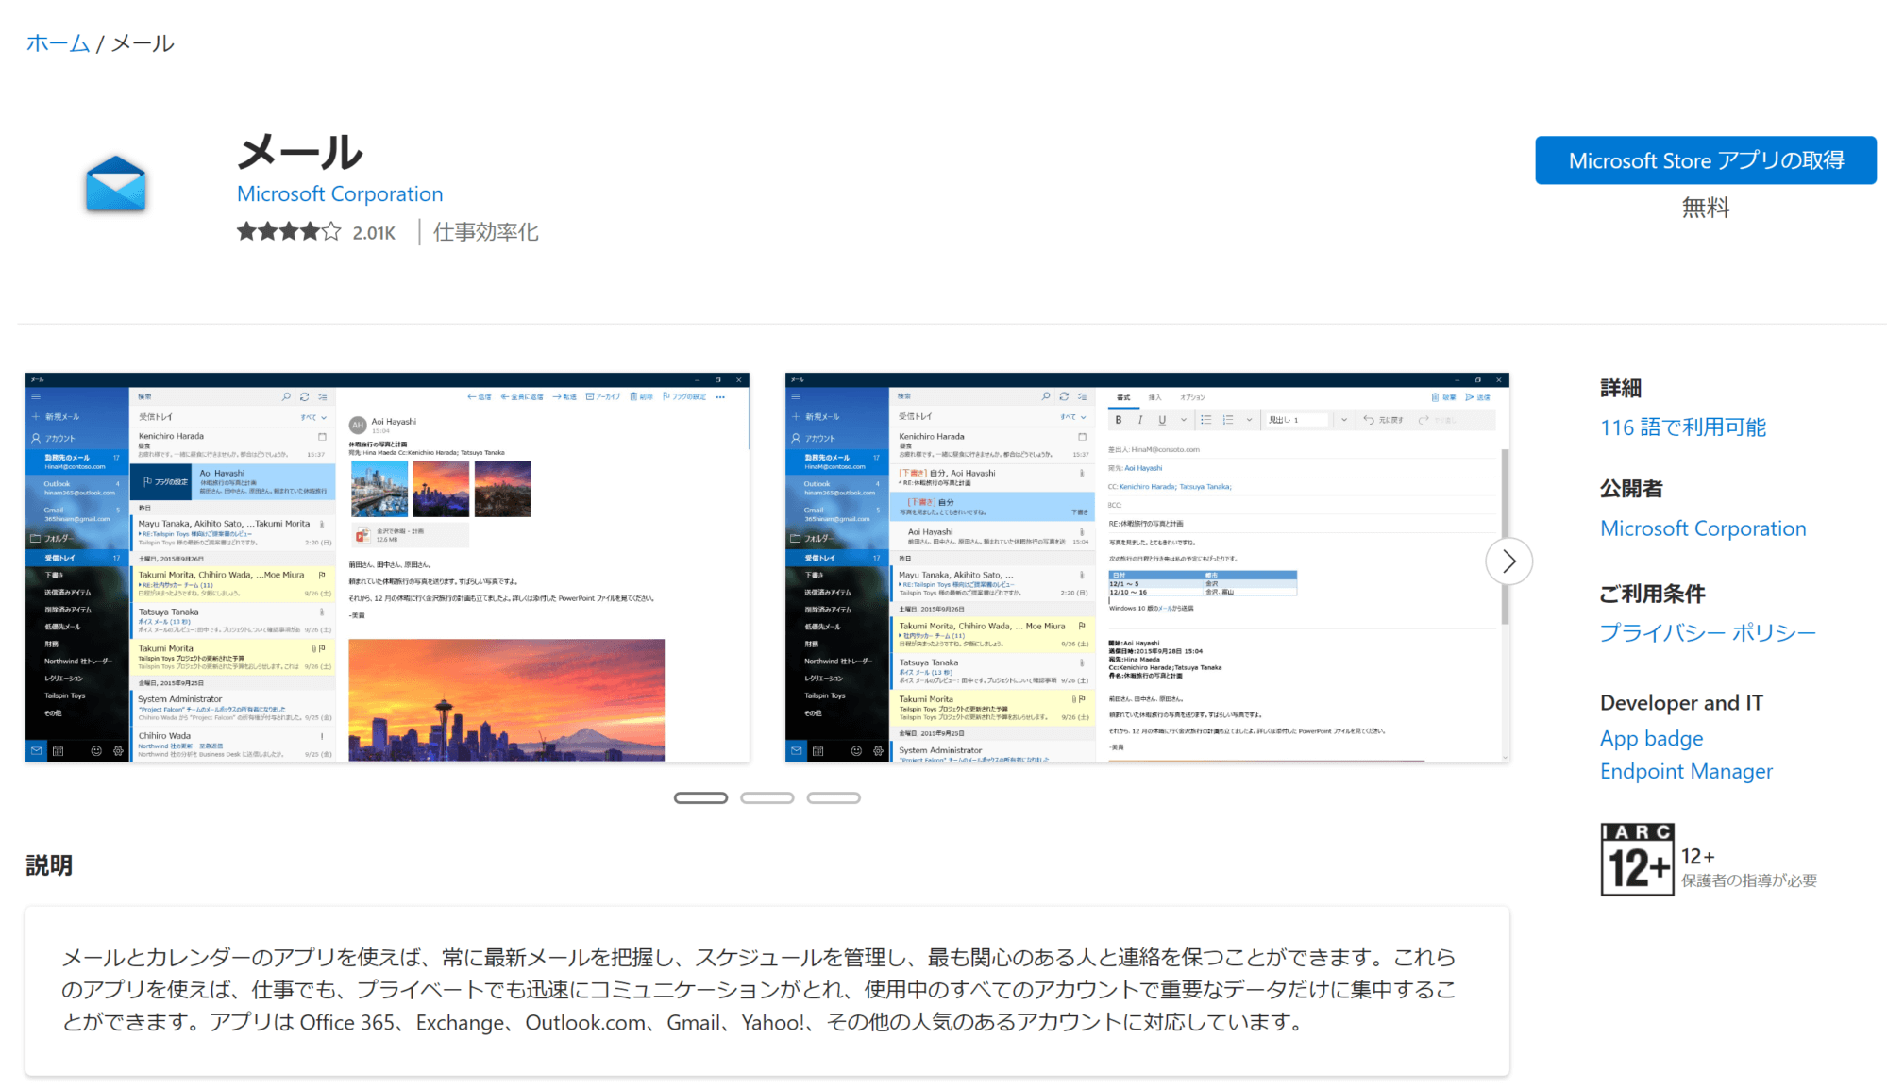Click the 無料 price label
The height and width of the screenshot is (1089, 1887).
(x=1706, y=208)
